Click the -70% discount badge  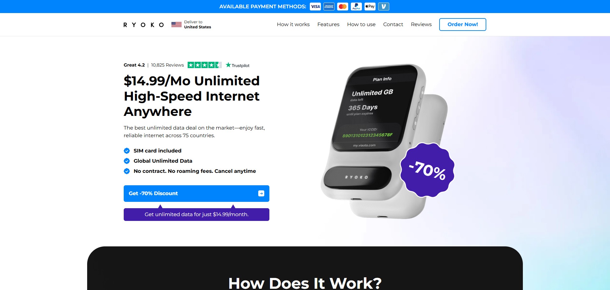point(427,170)
